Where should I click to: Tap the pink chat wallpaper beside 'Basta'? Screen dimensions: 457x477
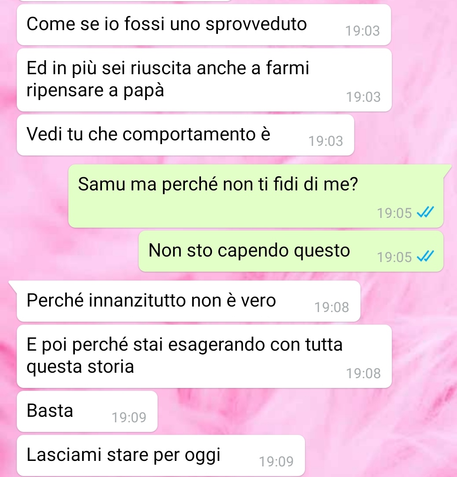(x=304, y=411)
